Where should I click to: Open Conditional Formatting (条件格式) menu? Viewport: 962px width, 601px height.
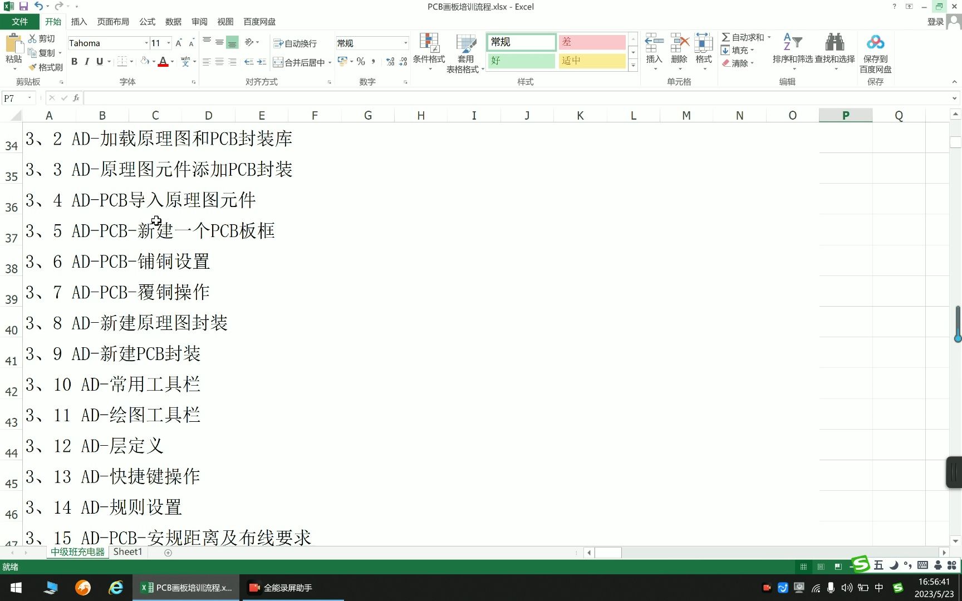[429, 52]
